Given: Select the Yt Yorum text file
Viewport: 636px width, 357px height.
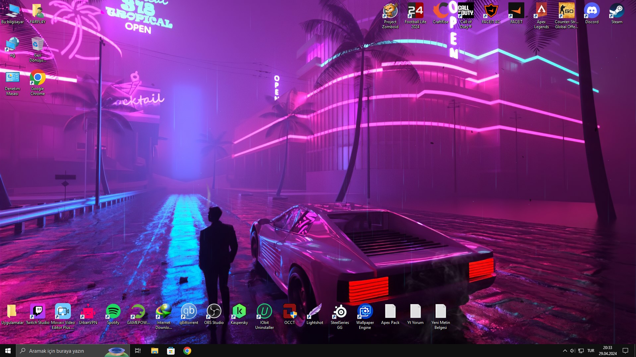Looking at the screenshot, I should [416, 314].
